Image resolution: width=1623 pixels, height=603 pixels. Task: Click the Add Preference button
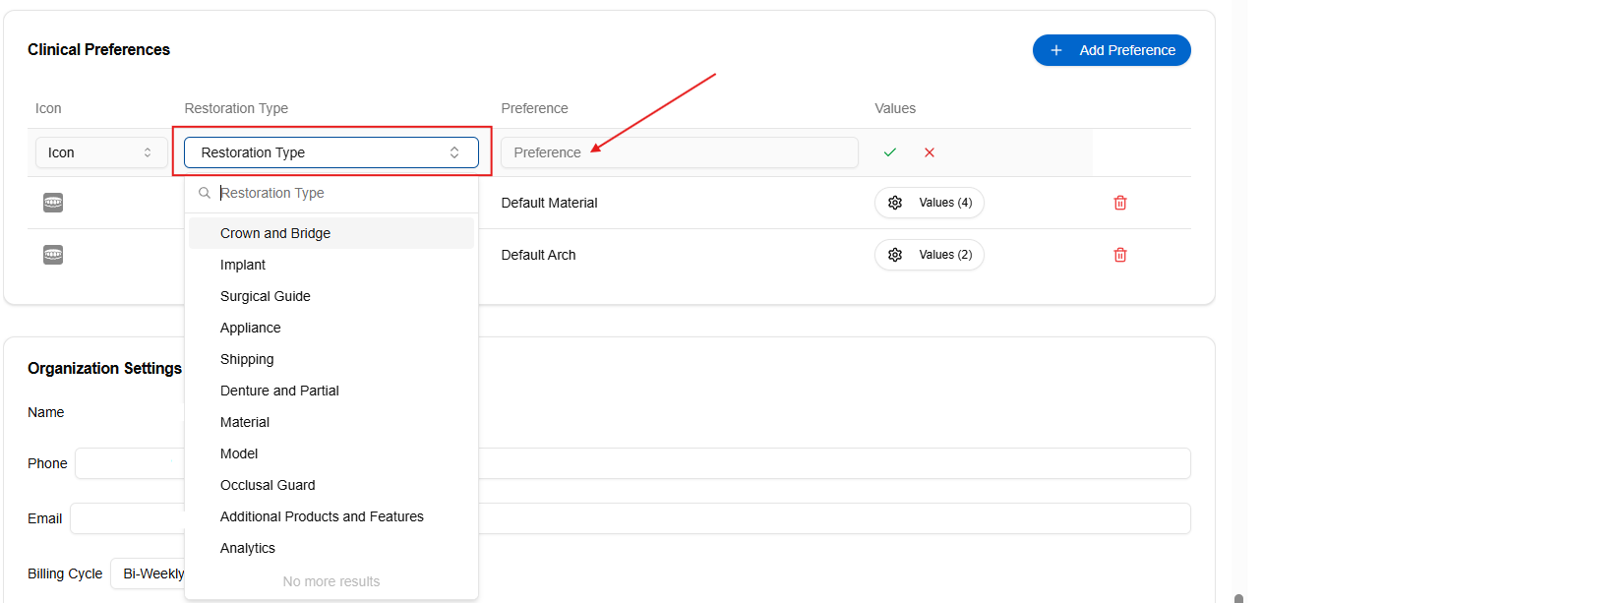point(1112,50)
